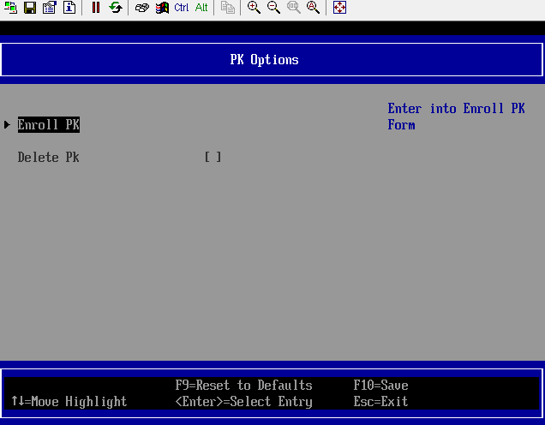Image resolution: width=545 pixels, height=425 pixels.
Task: Select the Delete Pk option label
Action: click(49, 158)
